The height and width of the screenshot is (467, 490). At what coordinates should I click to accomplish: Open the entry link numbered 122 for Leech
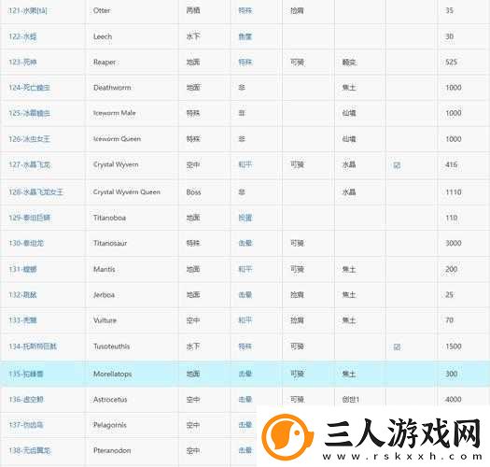(22, 36)
